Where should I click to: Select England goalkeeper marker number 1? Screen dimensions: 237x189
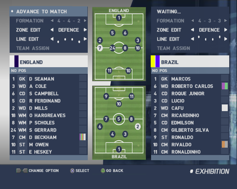[118, 18]
